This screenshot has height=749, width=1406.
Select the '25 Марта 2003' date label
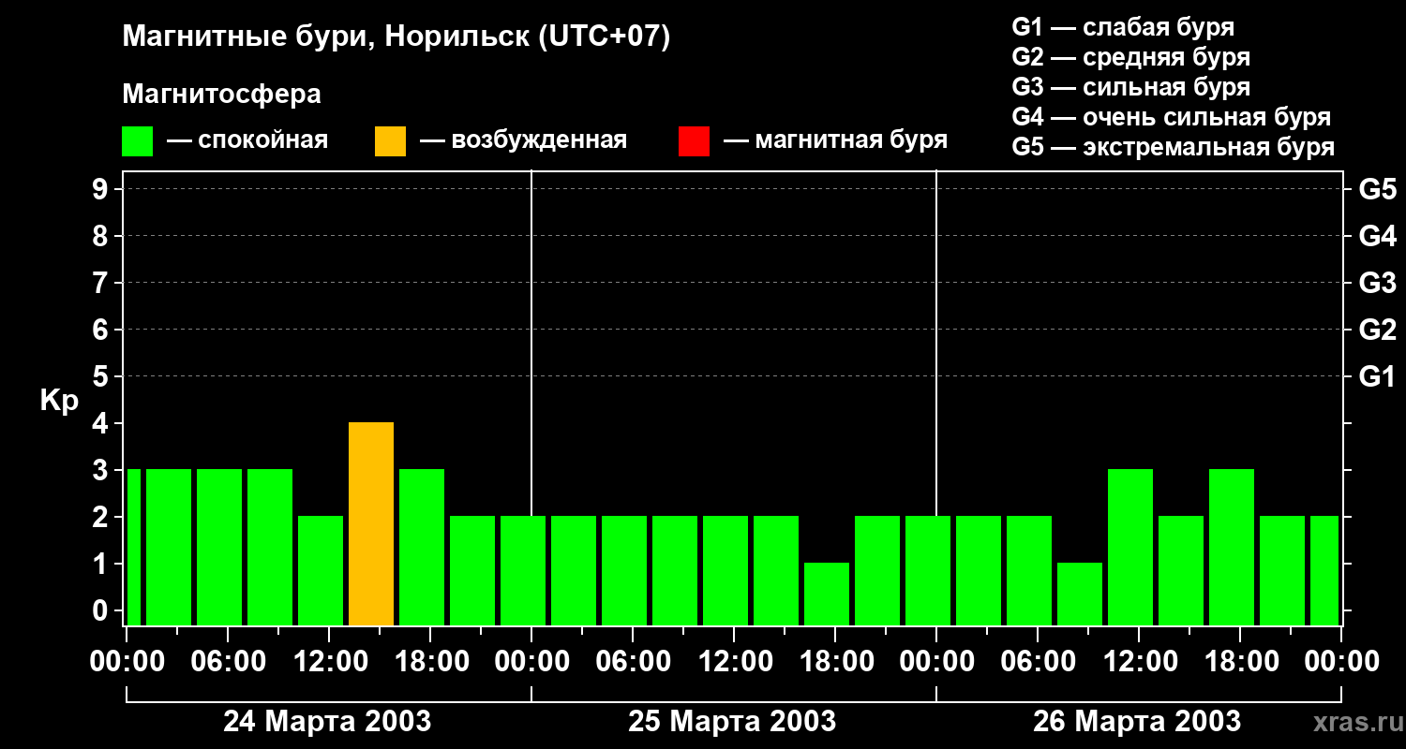[x=732, y=722]
